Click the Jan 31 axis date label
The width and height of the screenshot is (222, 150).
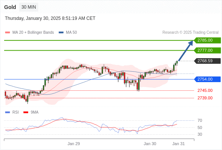click(x=178, y=144)
